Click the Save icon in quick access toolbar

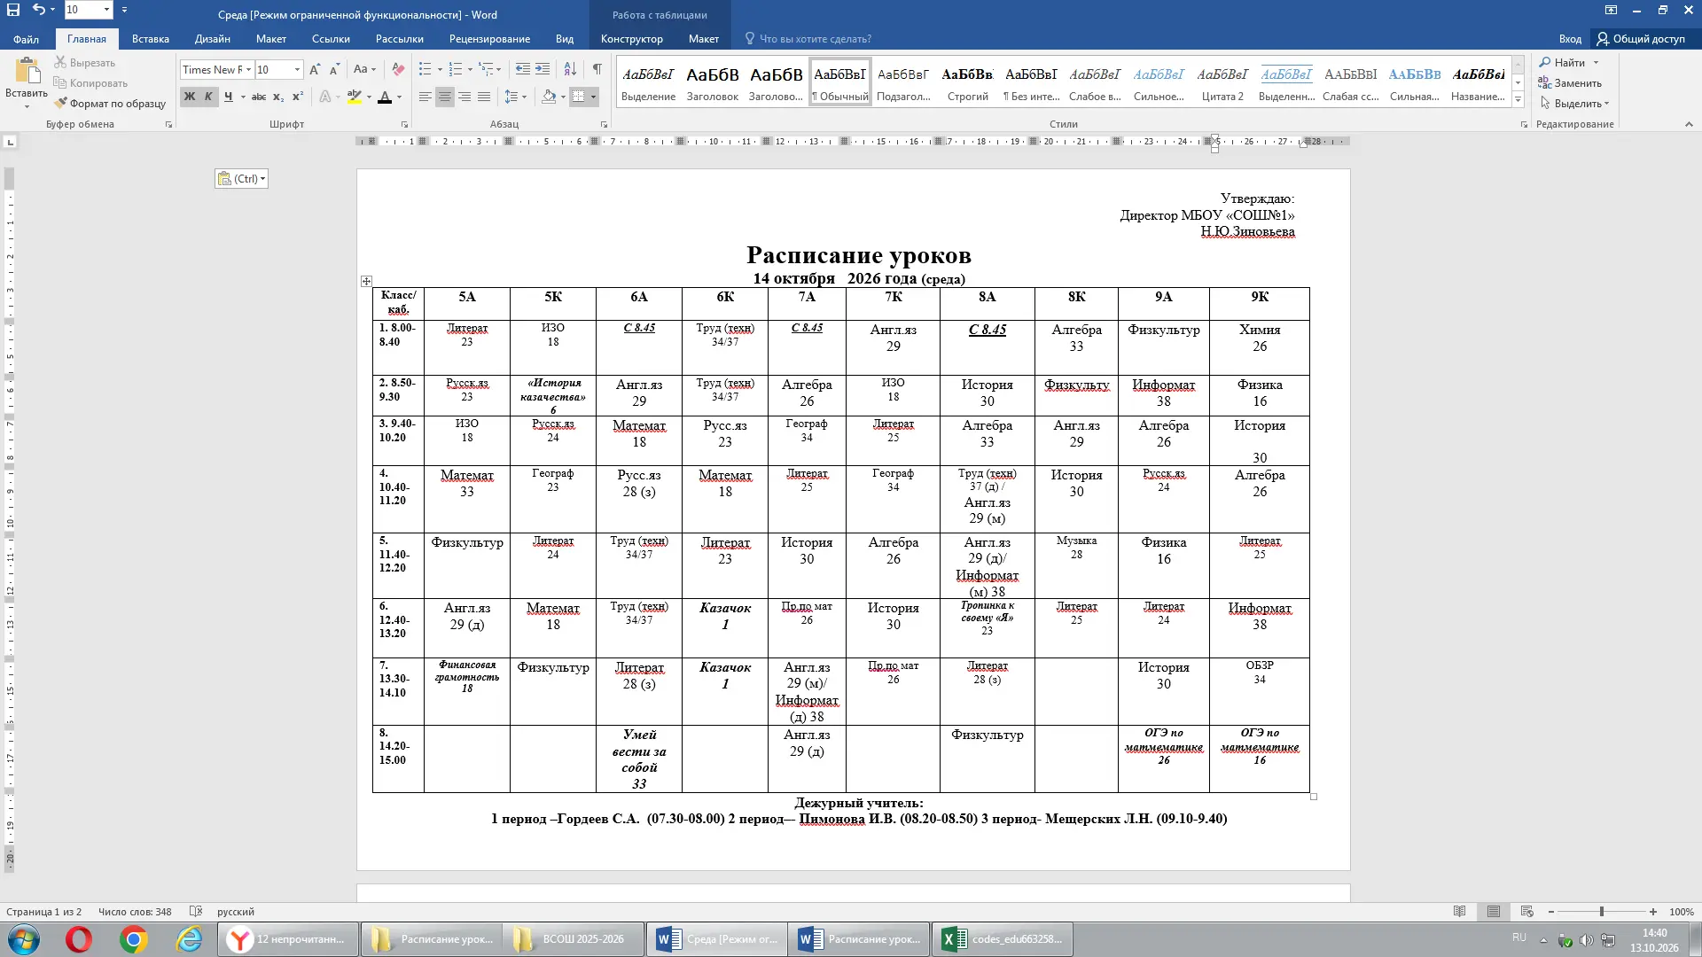click(x=13, y=10)
